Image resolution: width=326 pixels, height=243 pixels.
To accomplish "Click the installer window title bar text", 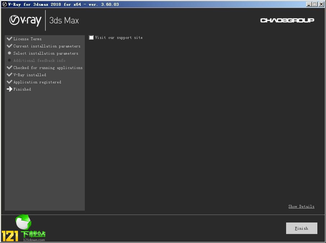I will 63,4.
